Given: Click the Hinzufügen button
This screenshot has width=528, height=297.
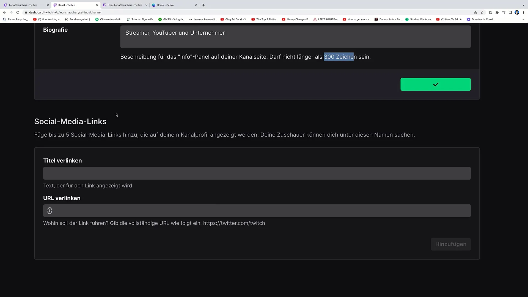Looking at the screenshot, I should (x=451, y=244).
